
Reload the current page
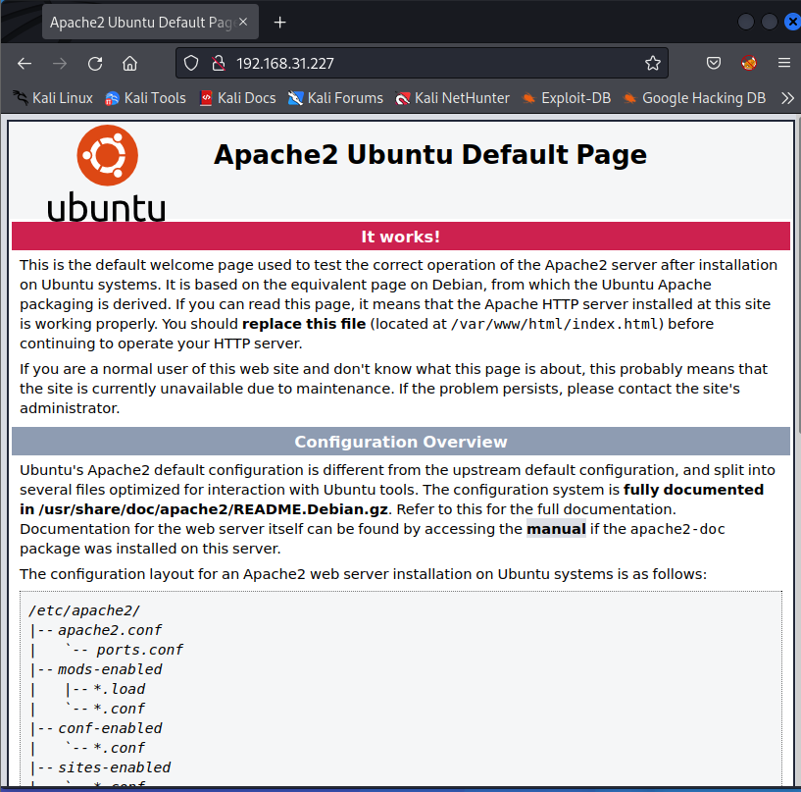point(95,64)
